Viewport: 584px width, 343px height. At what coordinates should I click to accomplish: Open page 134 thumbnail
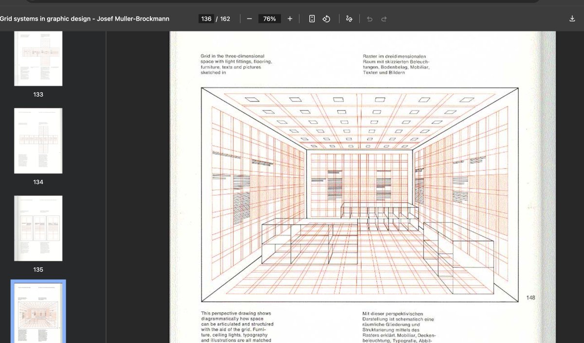pyautogui.click(x=38, y=141)
